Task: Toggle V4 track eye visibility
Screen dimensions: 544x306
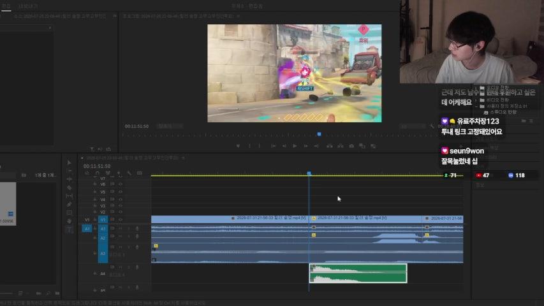Action: click(x=121, y=200)
